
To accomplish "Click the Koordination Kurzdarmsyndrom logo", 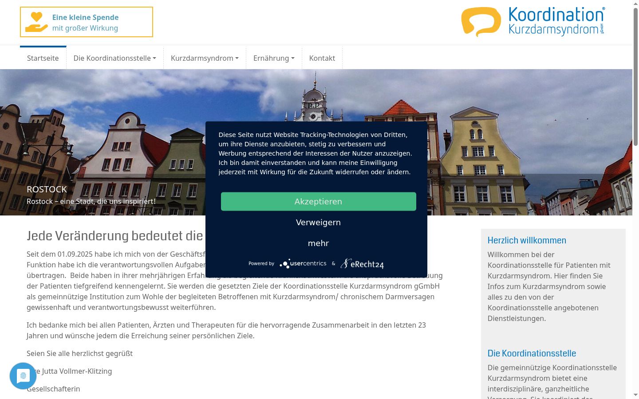I will tap(533, 21).
